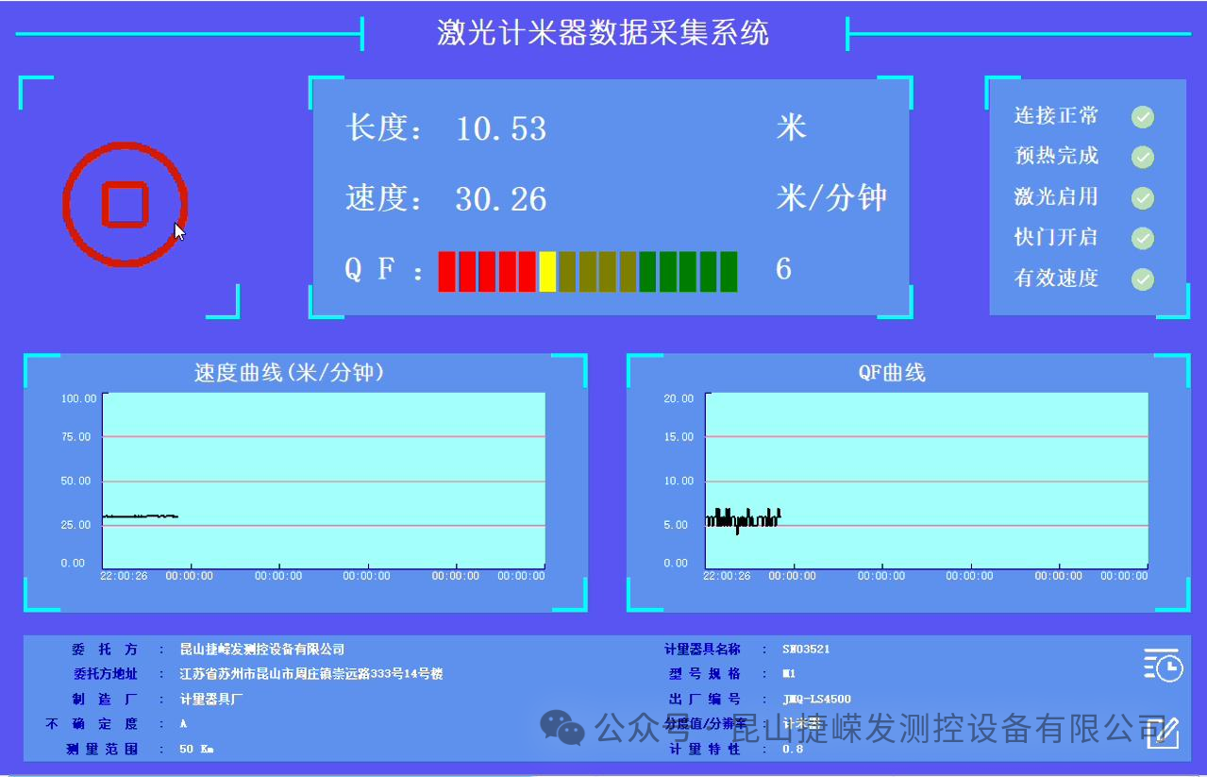Click the speed value 30.26
Image resolution: width=1207 pixels, height=777 pixels.
point(501,199)
